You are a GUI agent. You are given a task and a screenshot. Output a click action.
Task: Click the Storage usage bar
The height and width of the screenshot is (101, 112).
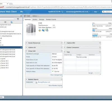[x=102, y=36]
